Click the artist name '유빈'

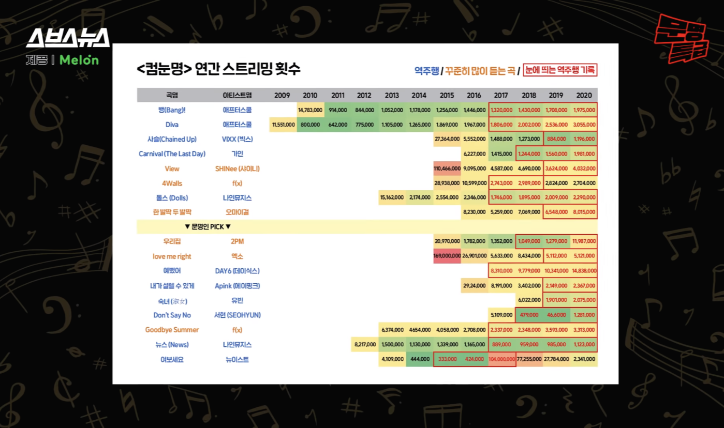pyautogui.click(x=237, y=300)
